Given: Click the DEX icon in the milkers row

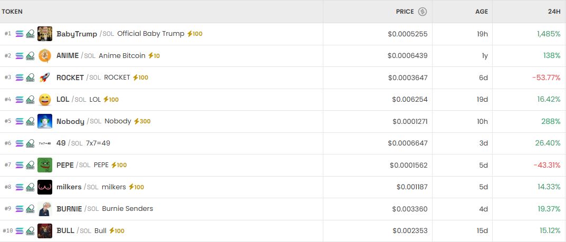Looking at the screenshot, I should pyautogui.click(x=30, y=187).
